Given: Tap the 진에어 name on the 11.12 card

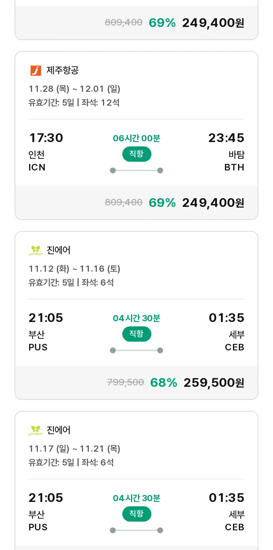Looking at the screenshot, I should (59, 250).
